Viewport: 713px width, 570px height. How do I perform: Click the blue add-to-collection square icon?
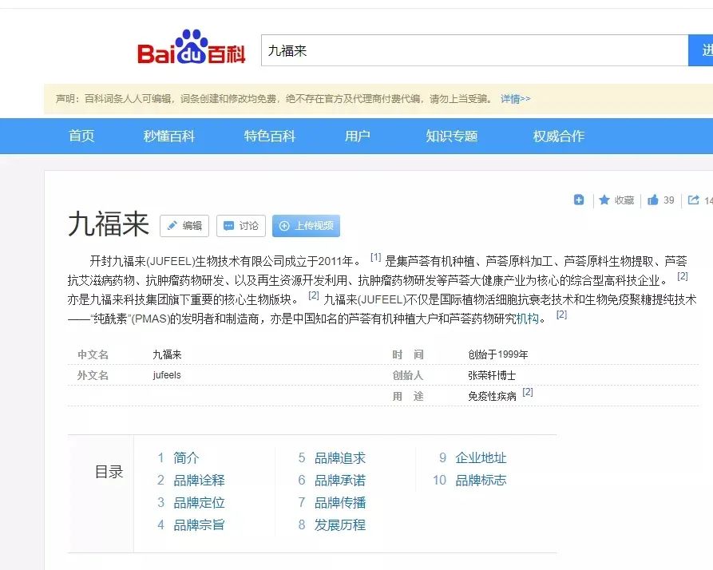[578, 199]
